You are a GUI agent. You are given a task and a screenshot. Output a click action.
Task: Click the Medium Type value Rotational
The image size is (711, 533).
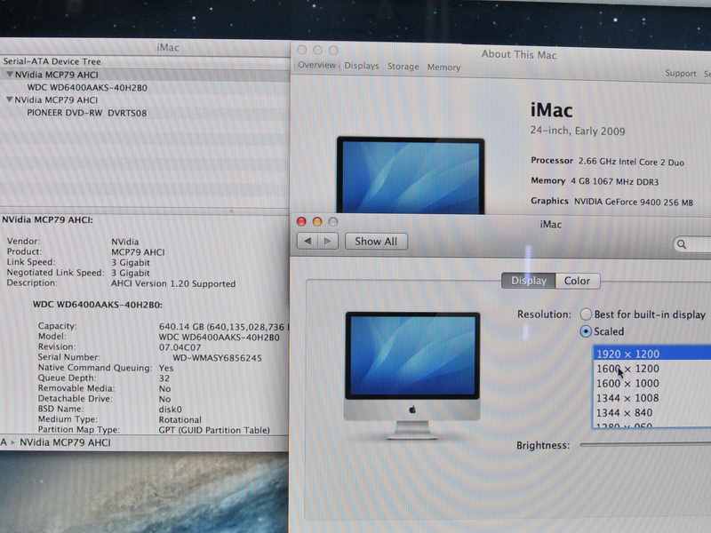pyautogui.click(x=180, y=419)
